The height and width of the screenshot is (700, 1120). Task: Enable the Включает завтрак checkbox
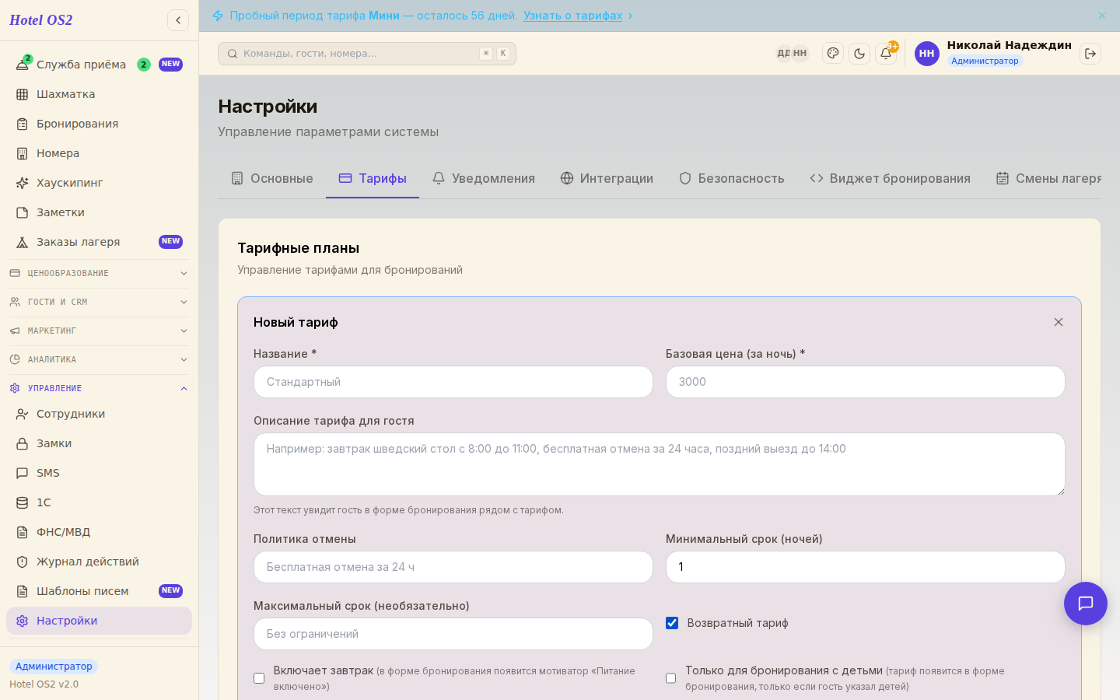[x=259, y=678]
